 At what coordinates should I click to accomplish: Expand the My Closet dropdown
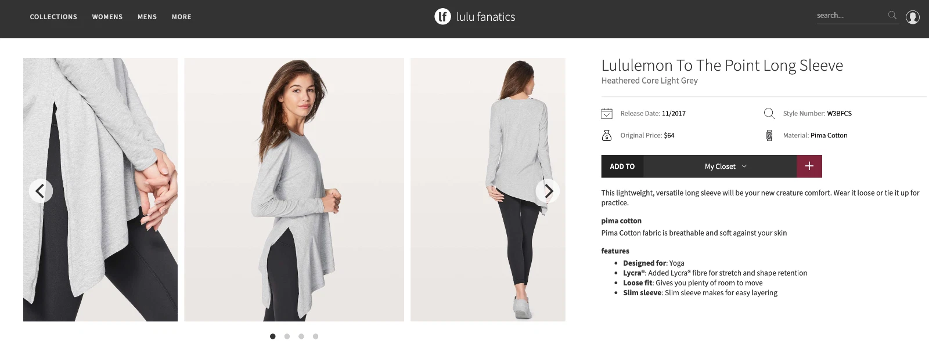pos(726,166)
